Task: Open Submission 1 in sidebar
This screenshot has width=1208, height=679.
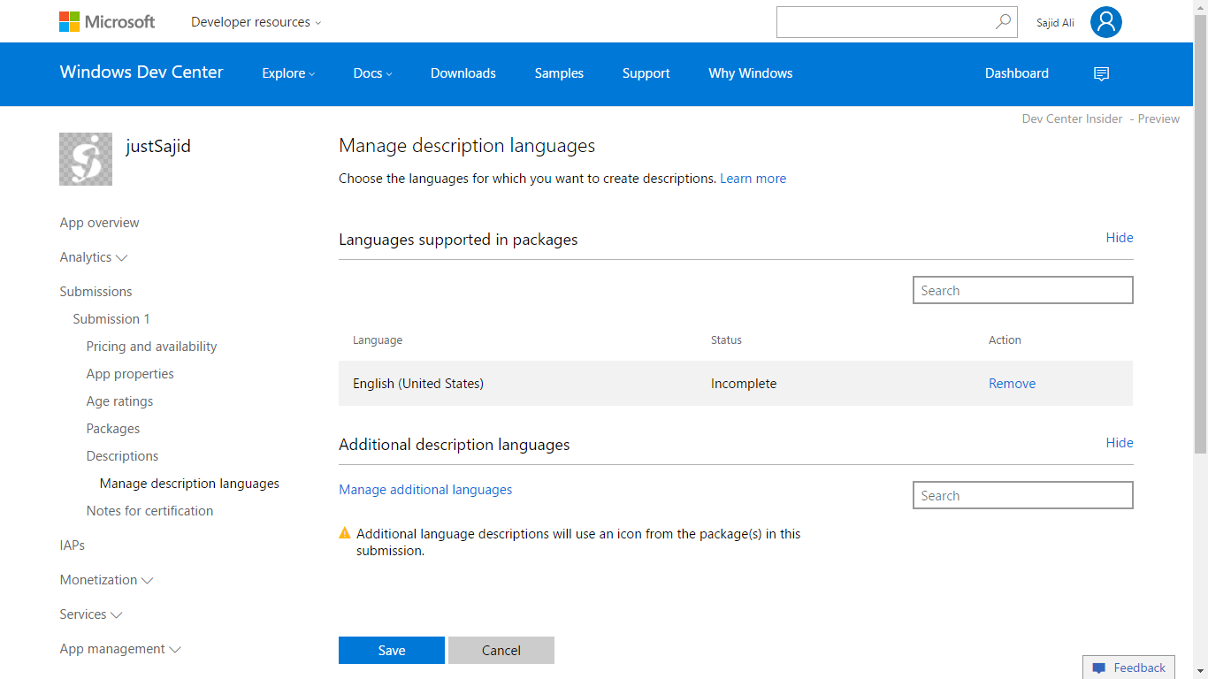Action: click(x=111, y=319)
